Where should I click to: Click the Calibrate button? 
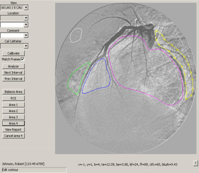[14, 53]
